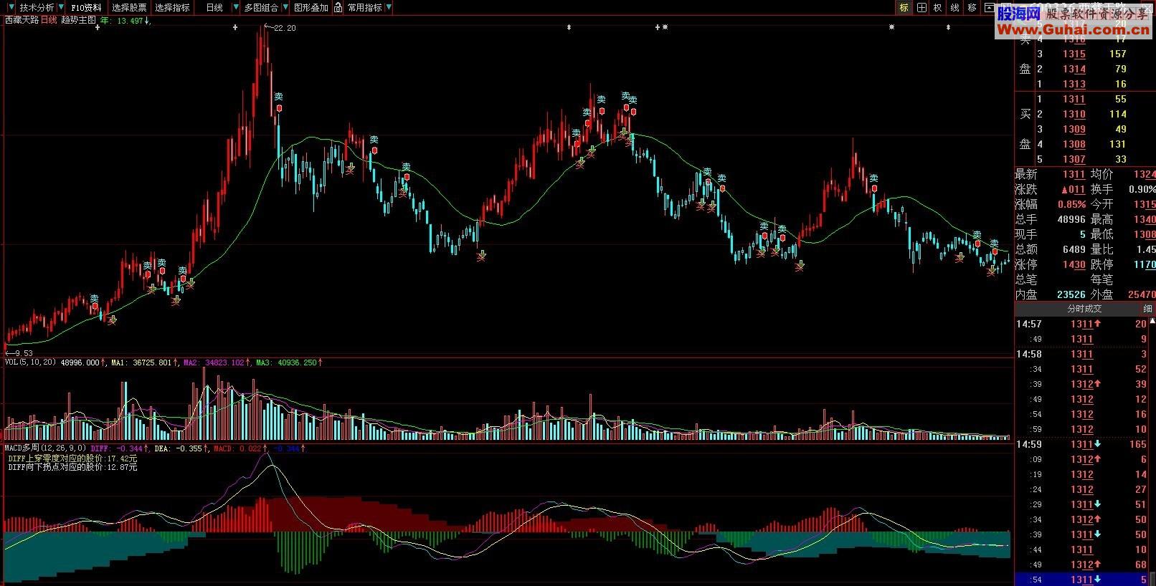Click 选择指标 in the toolbar
The image size is (1156, 586).
pos(172,7)
